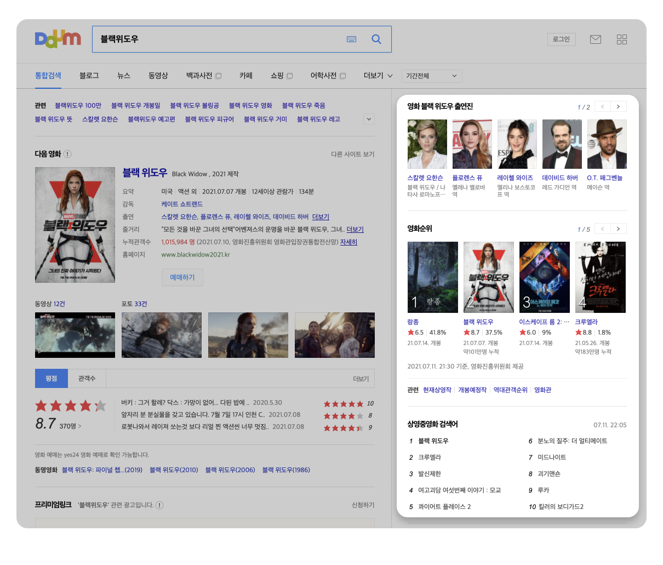Screen dimensions: 663x565
Task: Select search term 분노의 질주: 더 얼티메이트
Action: 572,441
